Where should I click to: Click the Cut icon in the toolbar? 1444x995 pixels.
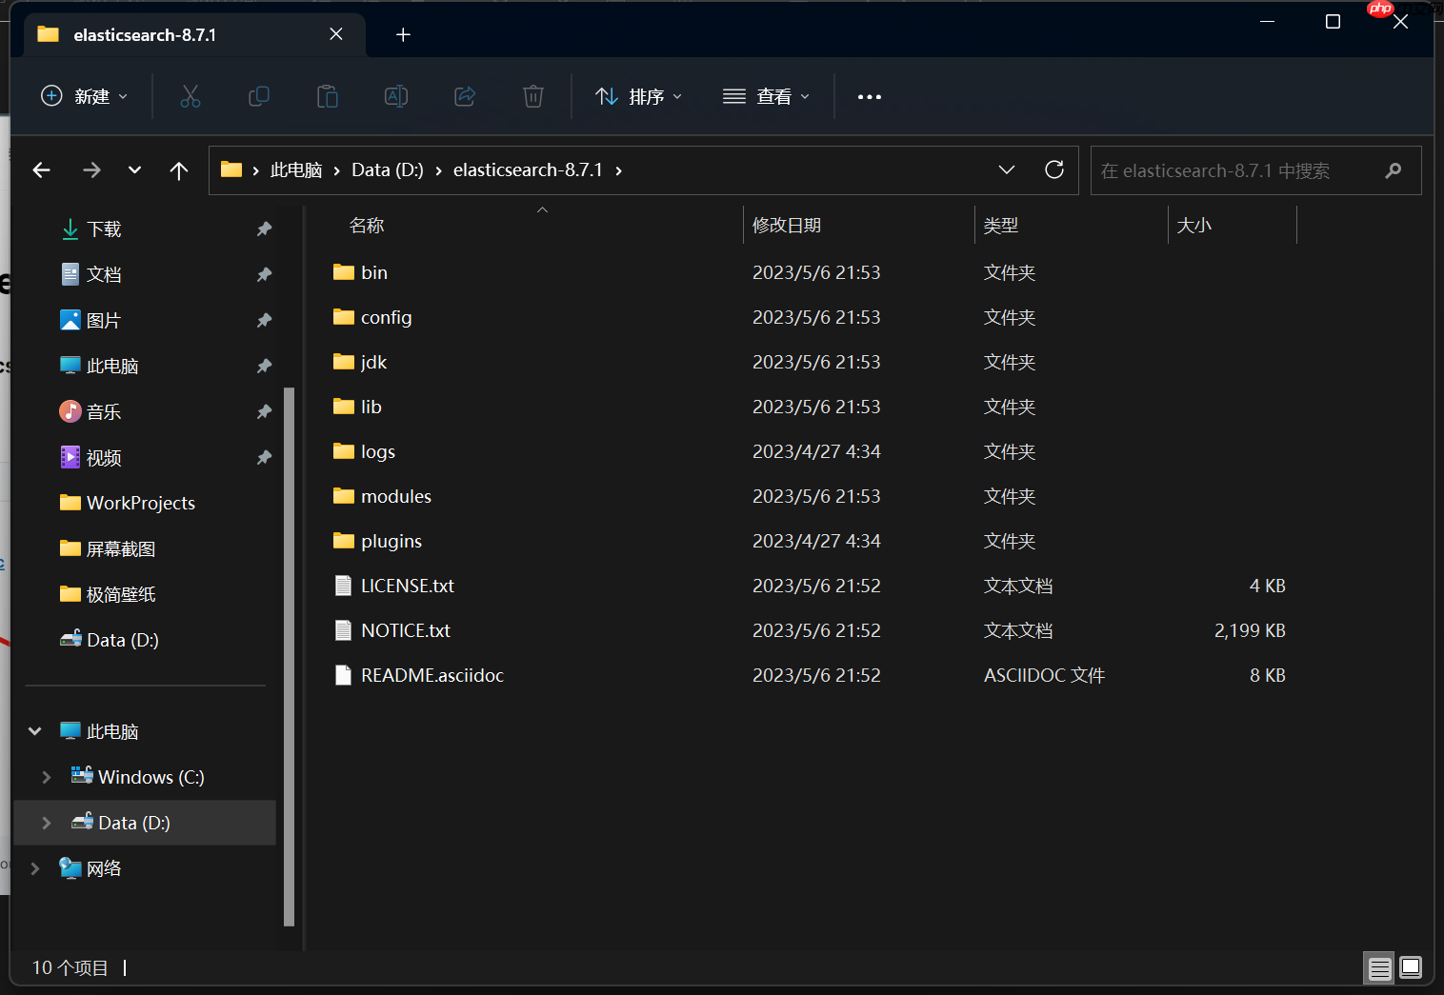click(190, 96)
